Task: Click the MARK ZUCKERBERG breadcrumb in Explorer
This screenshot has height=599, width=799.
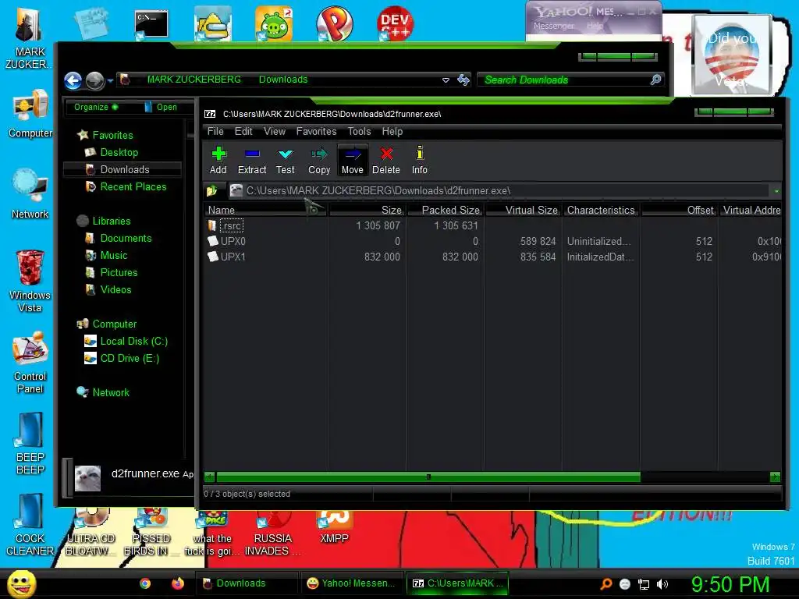Action: click(x=194, y=80)
